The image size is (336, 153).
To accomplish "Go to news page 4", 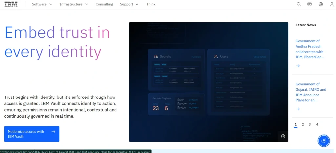I will (x=317, y=124).
